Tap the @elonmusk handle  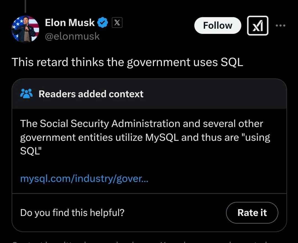72,36
